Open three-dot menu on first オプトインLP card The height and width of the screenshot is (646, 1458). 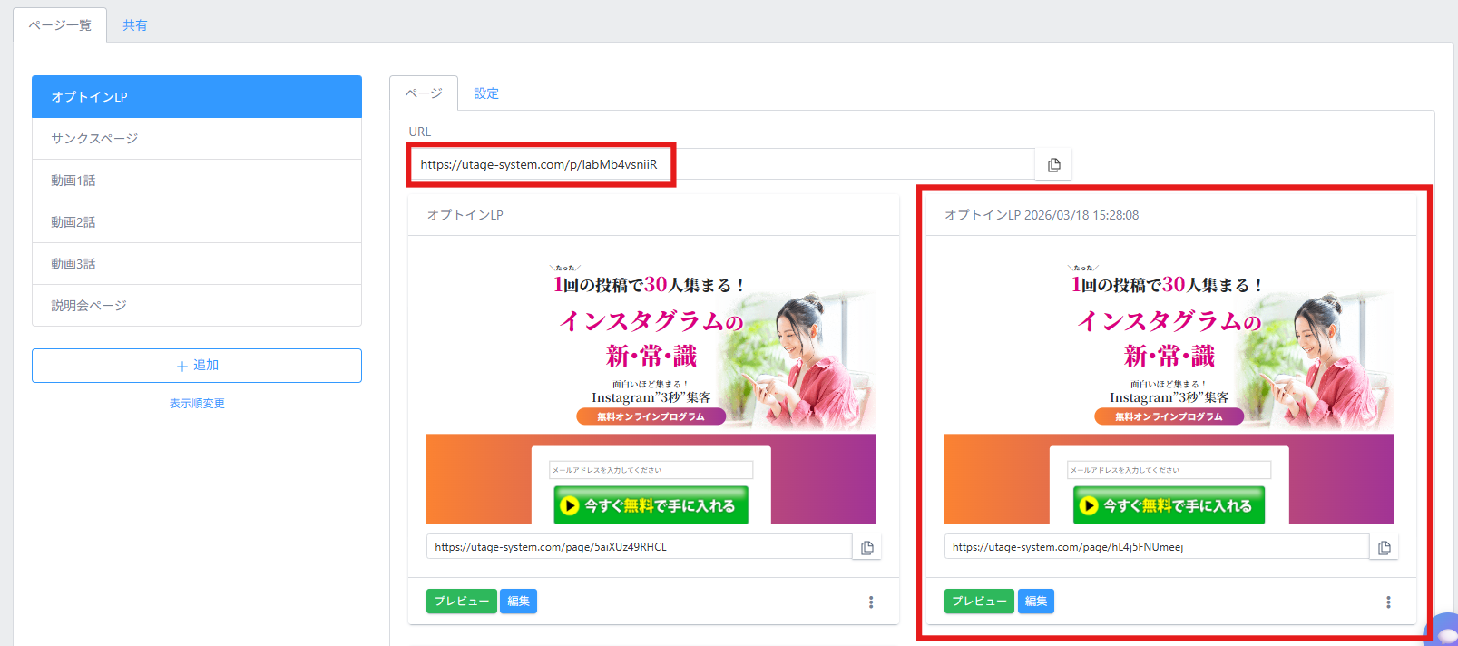click(871, 602)
